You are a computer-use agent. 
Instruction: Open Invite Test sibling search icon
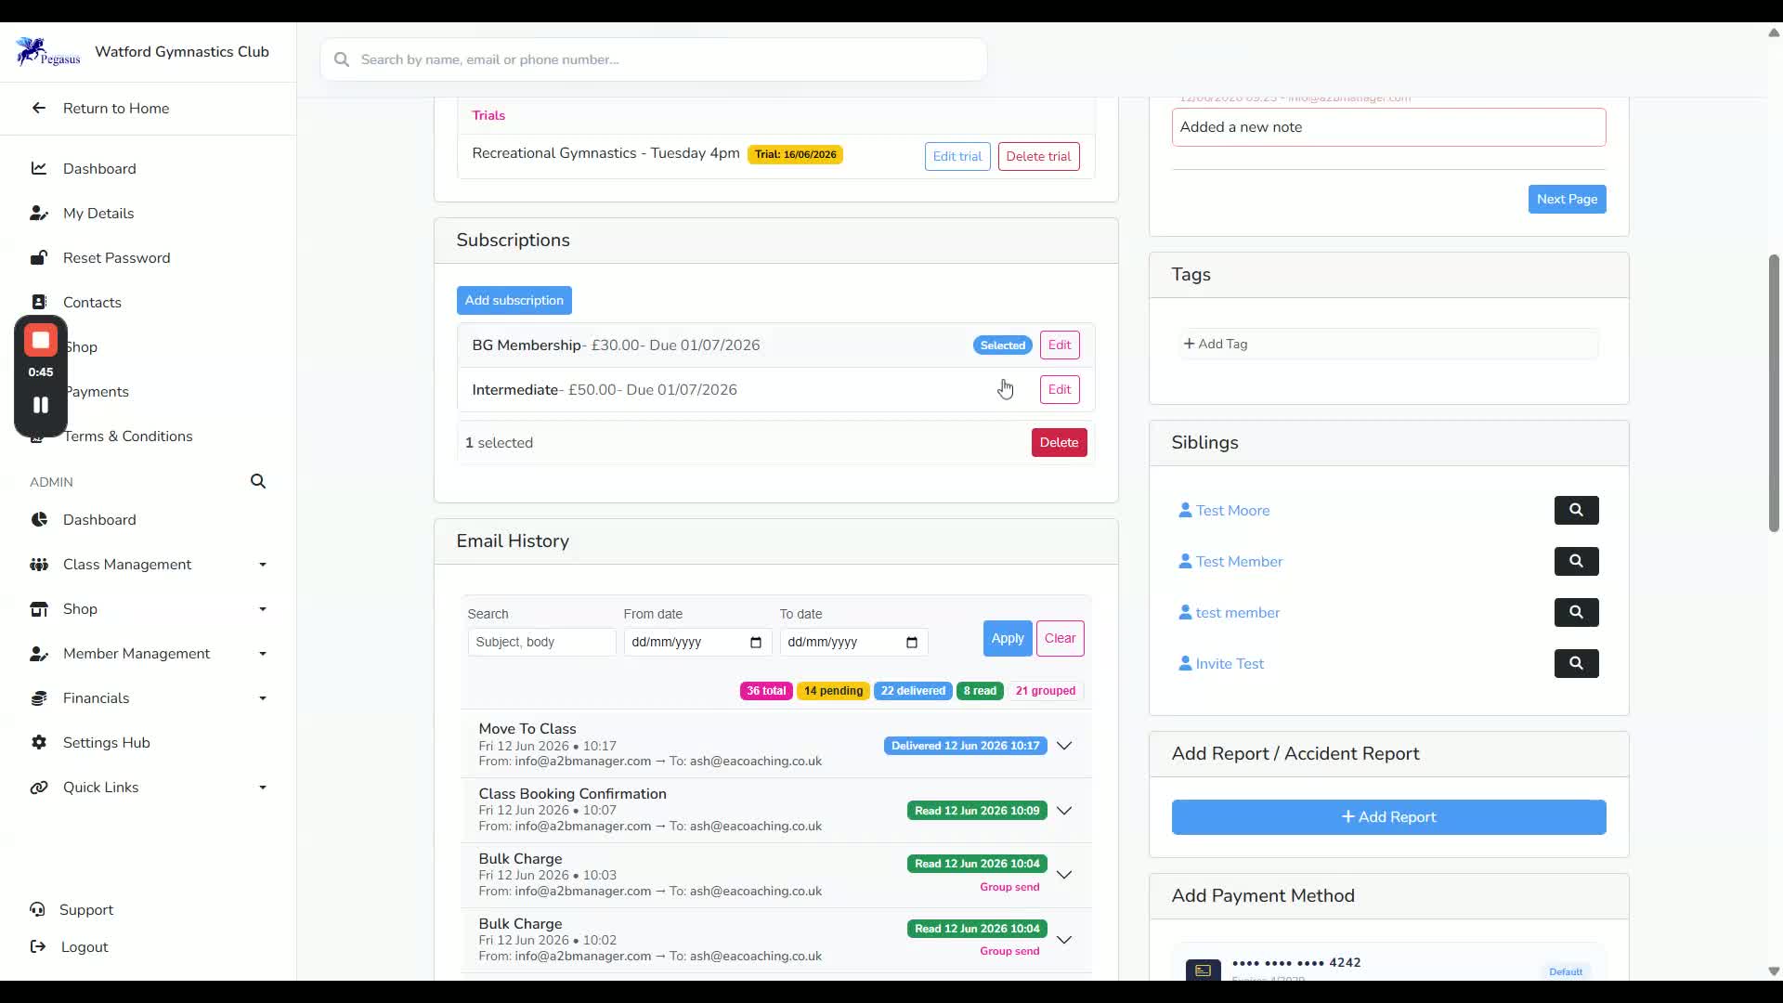point(1576,663)
